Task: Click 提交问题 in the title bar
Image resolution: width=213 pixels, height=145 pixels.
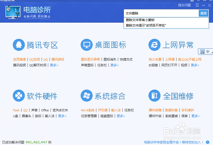Action: click(x=184, y=5)
